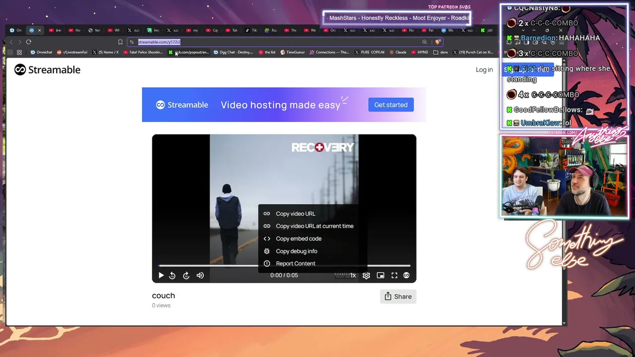Choose Copy video URL at current time
Screen dimensions: 635x357
[x=313, y=226]
